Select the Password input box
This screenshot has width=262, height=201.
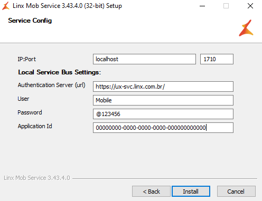coord(163,114)
